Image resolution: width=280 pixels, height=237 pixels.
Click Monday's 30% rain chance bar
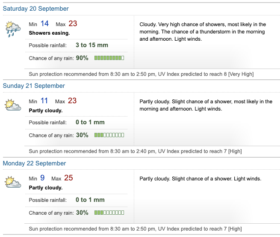coord(109,213)
